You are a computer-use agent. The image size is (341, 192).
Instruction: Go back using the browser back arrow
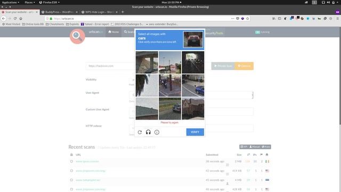coord(4,19)
